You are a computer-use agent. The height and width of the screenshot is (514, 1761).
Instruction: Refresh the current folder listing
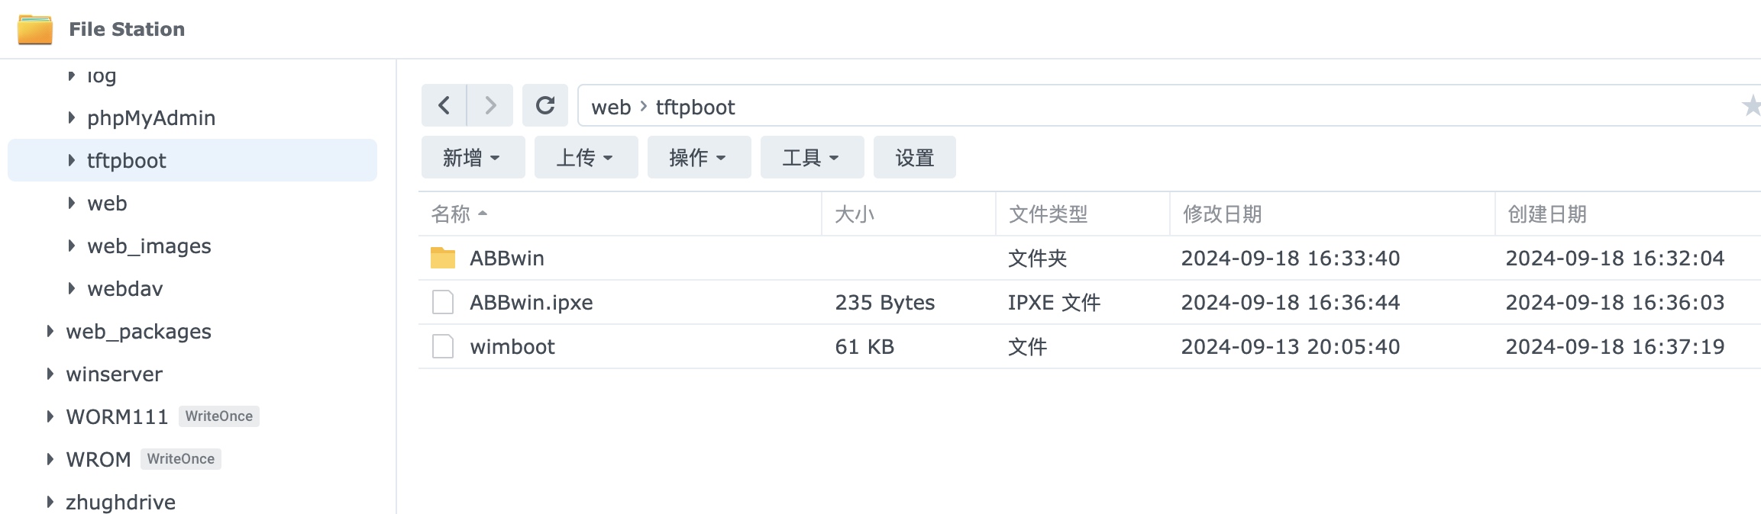545,105
